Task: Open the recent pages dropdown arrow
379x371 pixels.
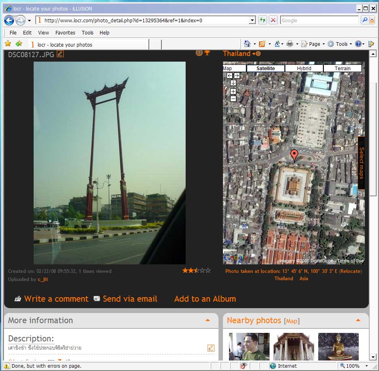Action: click(29, 21)
